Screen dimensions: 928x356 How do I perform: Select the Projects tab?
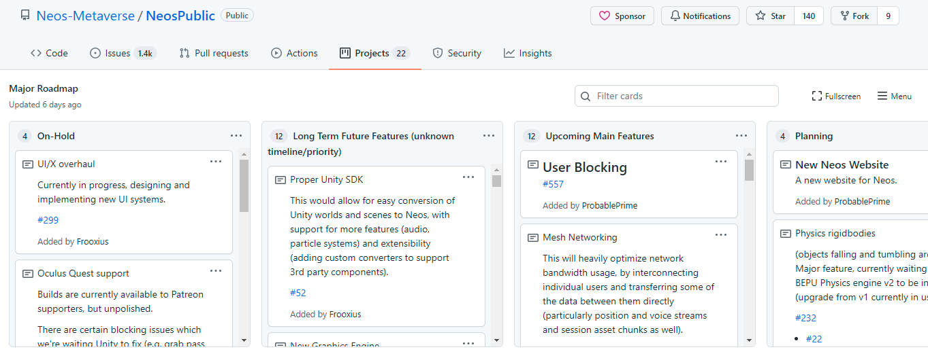374,53
